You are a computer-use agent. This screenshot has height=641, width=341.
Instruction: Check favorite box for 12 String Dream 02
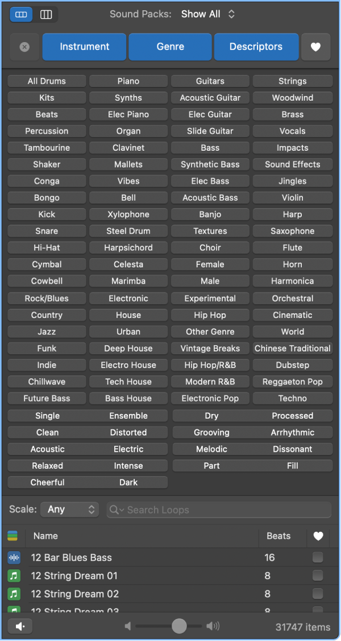318,594
